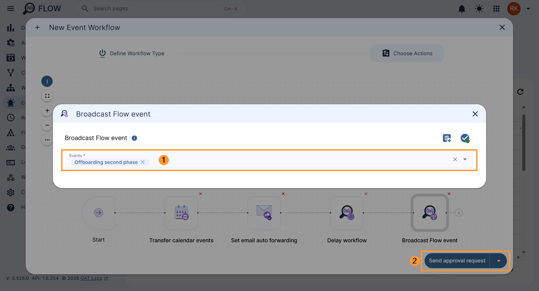The image size is (539, 291).
Task: Open the hamburger navigation menu
Action: point(11,9)
